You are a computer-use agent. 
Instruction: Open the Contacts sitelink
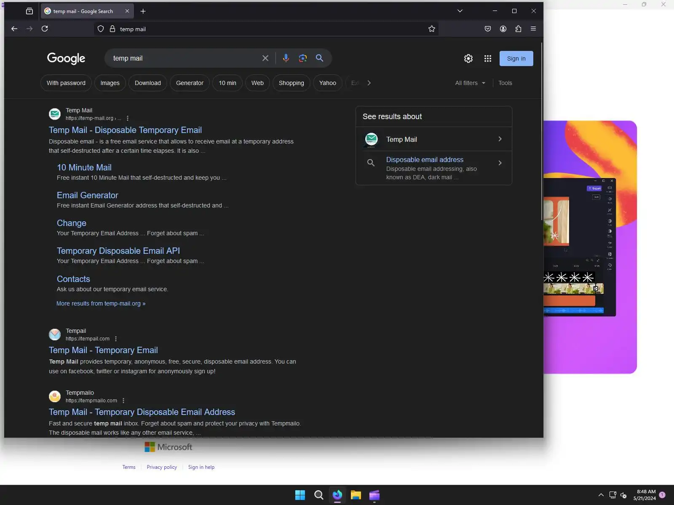[73, 279]
